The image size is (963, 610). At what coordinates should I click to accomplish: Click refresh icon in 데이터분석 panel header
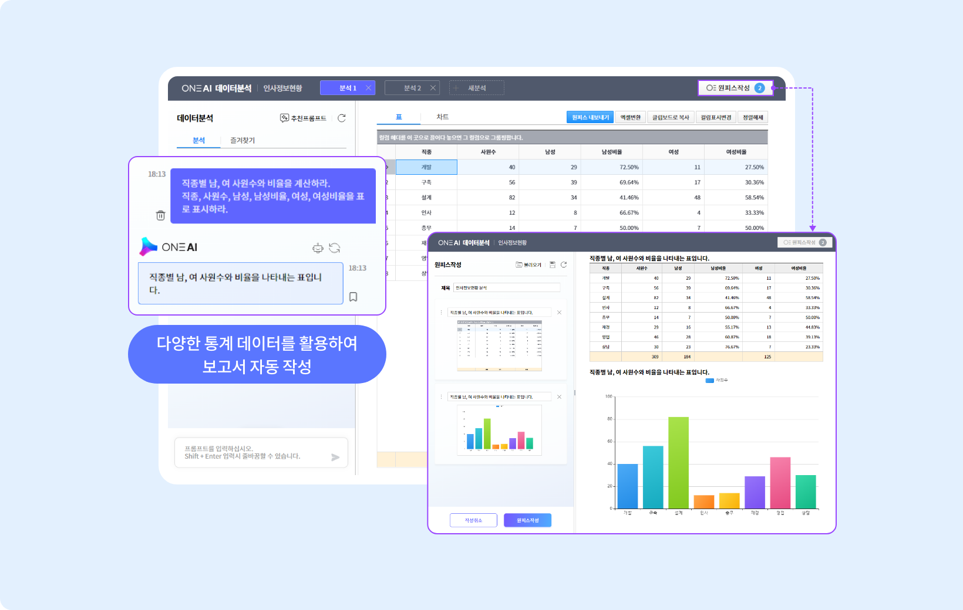pyautogui.click(x=342, y=118)
